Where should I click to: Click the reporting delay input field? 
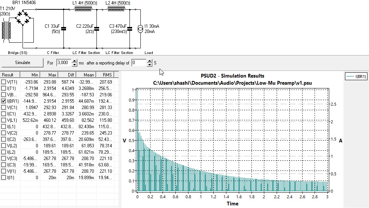[x=138, y=63]
